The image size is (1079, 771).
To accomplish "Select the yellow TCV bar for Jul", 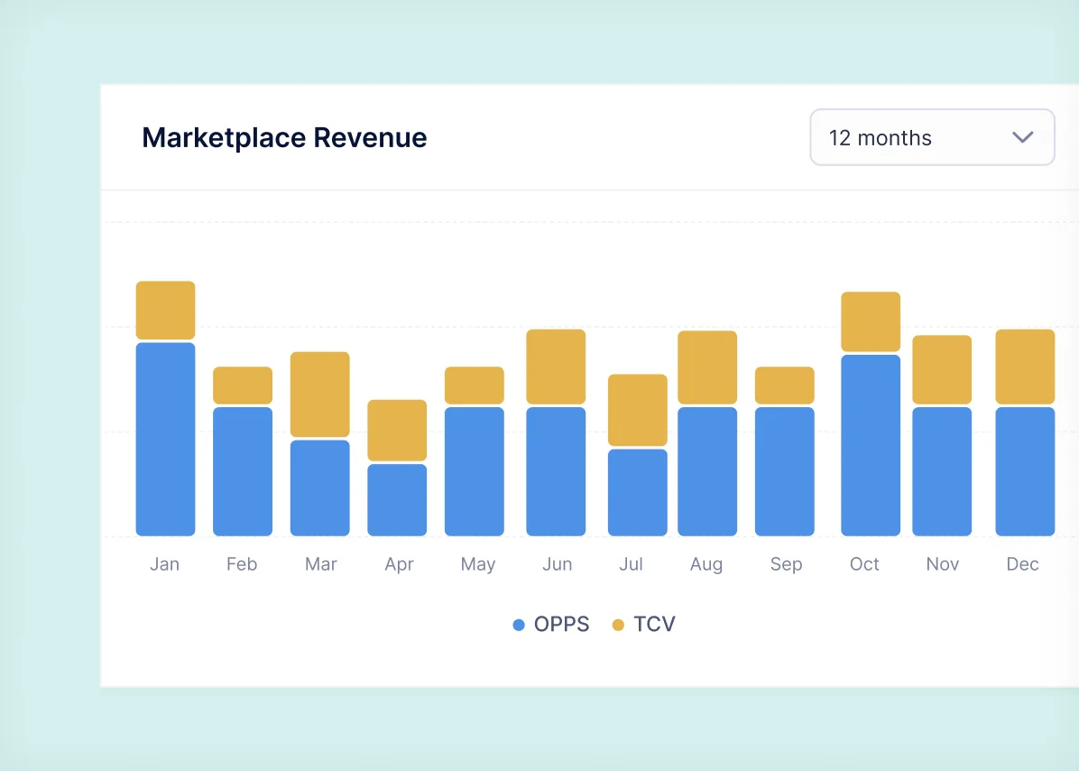I will pos(637,410).
